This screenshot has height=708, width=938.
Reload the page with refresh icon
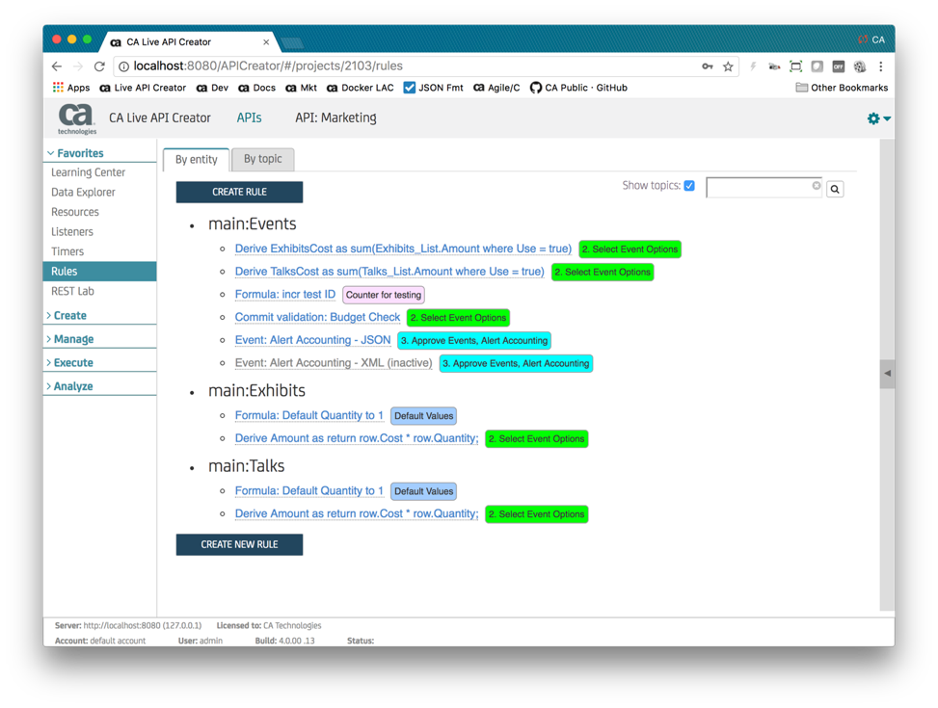[x=99, y=66]
